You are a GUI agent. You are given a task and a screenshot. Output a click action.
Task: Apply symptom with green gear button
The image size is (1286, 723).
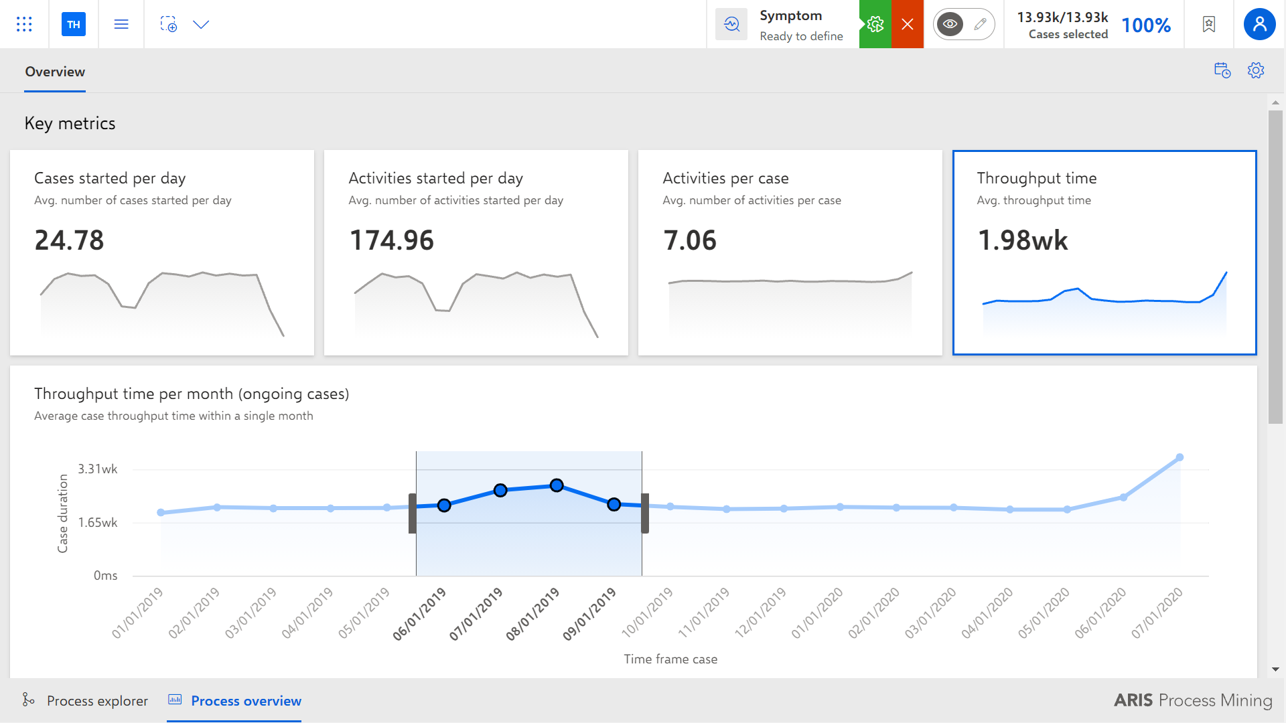875,24
